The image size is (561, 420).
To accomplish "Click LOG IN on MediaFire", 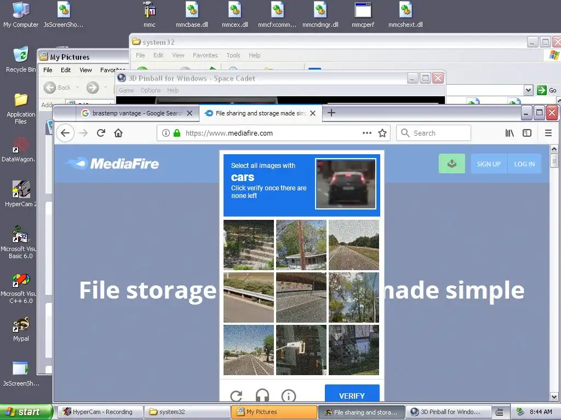I will pyautogui.click(x=524, y=164).
